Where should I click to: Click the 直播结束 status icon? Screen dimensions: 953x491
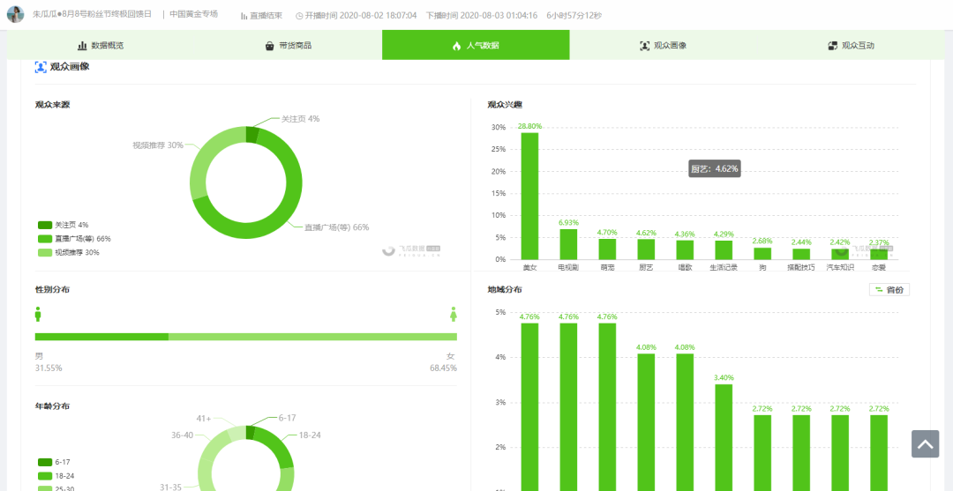[244, 15]
